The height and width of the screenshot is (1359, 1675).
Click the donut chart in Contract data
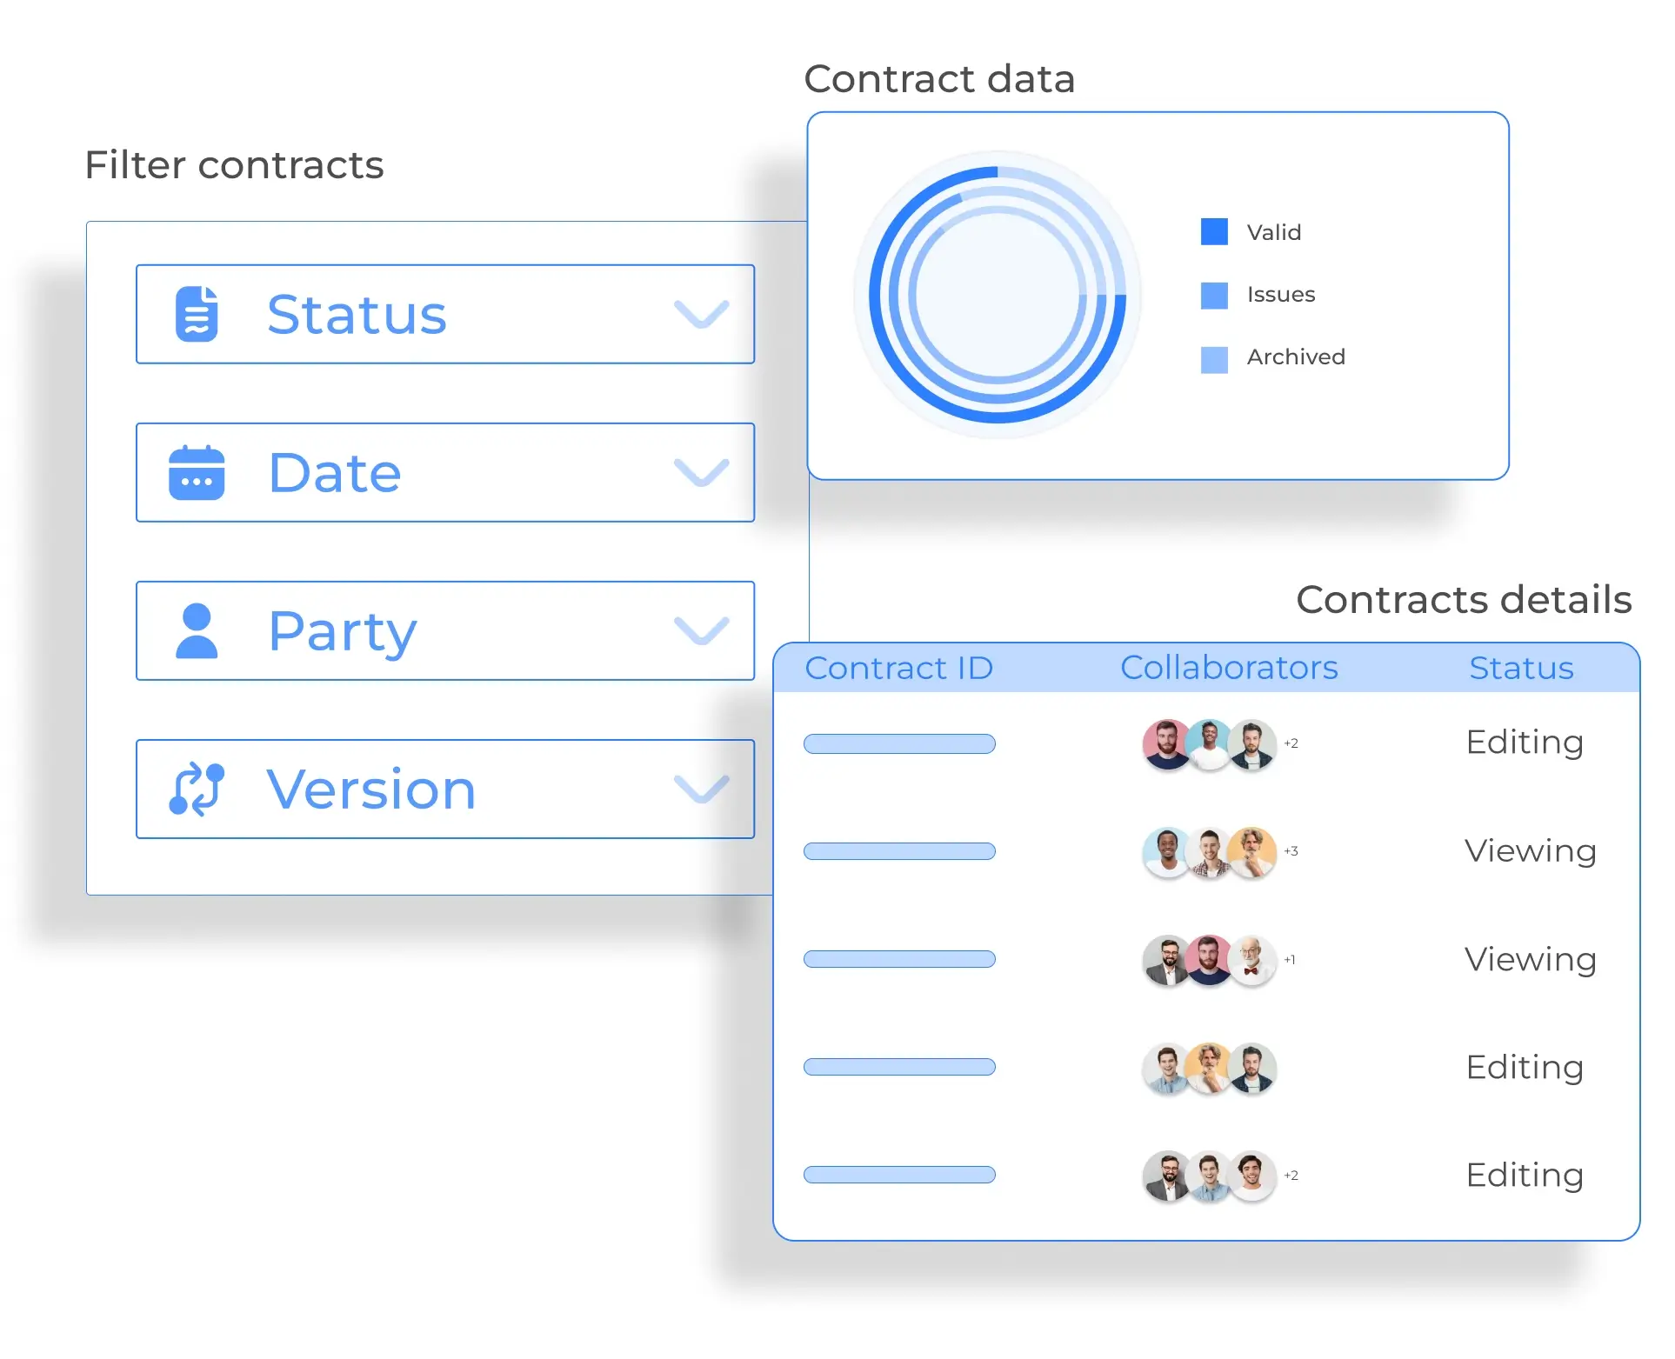[x=998, y=295]
